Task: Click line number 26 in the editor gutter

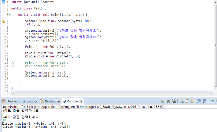Action: coord(7,82)
